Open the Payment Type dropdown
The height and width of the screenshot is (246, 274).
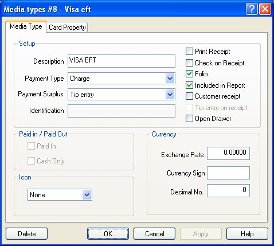click(170, 79)
